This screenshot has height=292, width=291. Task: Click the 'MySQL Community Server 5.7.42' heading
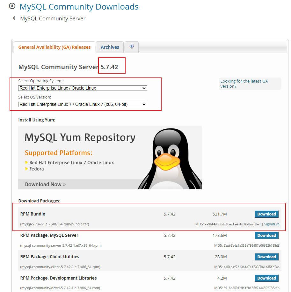(68, 67)
